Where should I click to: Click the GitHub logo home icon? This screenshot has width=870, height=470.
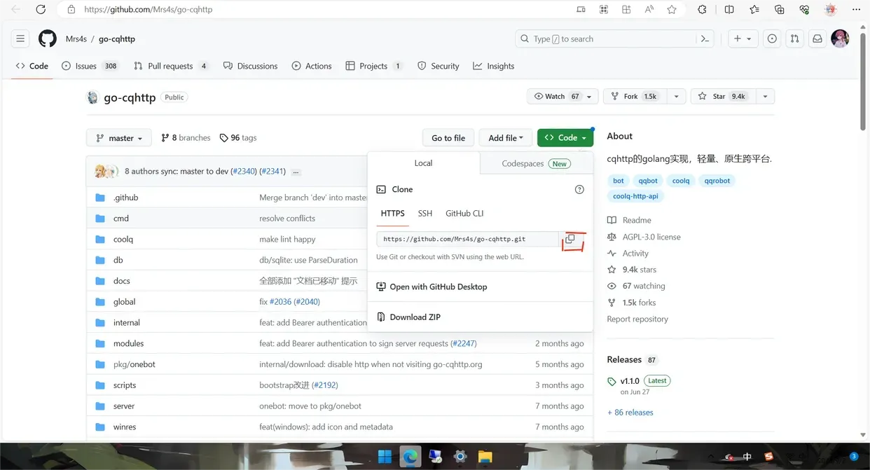coord(48,39)
